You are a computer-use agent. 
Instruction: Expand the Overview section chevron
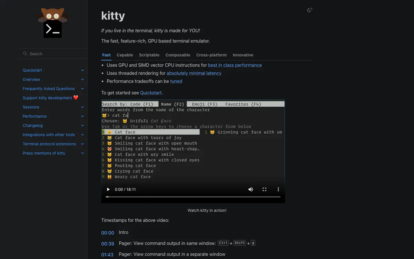point(82,79)
